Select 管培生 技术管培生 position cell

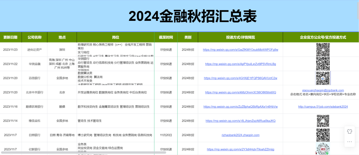(116, 121)
